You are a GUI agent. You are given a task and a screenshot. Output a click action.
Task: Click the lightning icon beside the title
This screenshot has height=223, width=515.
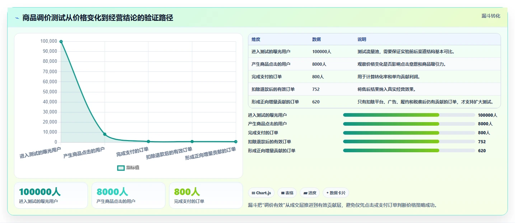coord(17,18)
